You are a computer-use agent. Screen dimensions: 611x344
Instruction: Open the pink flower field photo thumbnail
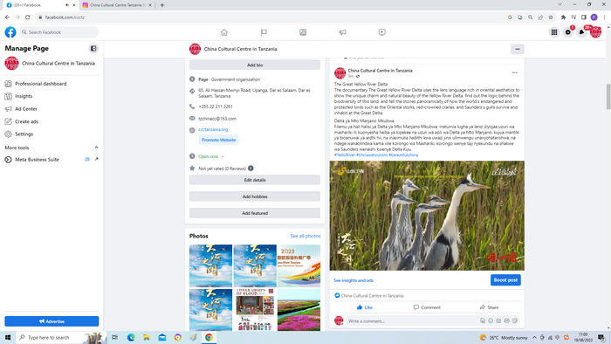299,310
